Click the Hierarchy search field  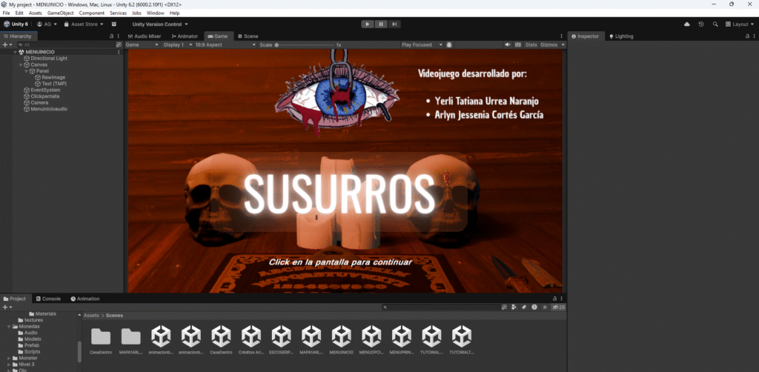[x=65, y=44]
